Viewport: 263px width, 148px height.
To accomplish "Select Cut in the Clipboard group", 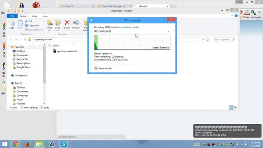I will (28, 21).
